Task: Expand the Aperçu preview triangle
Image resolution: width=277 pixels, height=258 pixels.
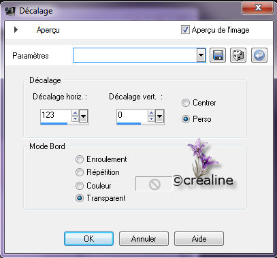Action: (16, 30)
